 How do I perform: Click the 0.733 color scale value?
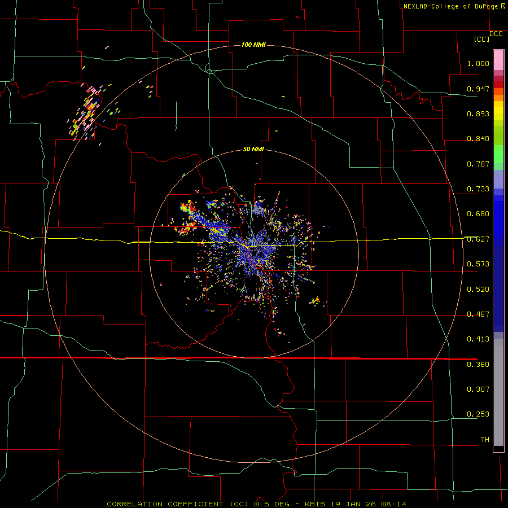tap(478, 189)
